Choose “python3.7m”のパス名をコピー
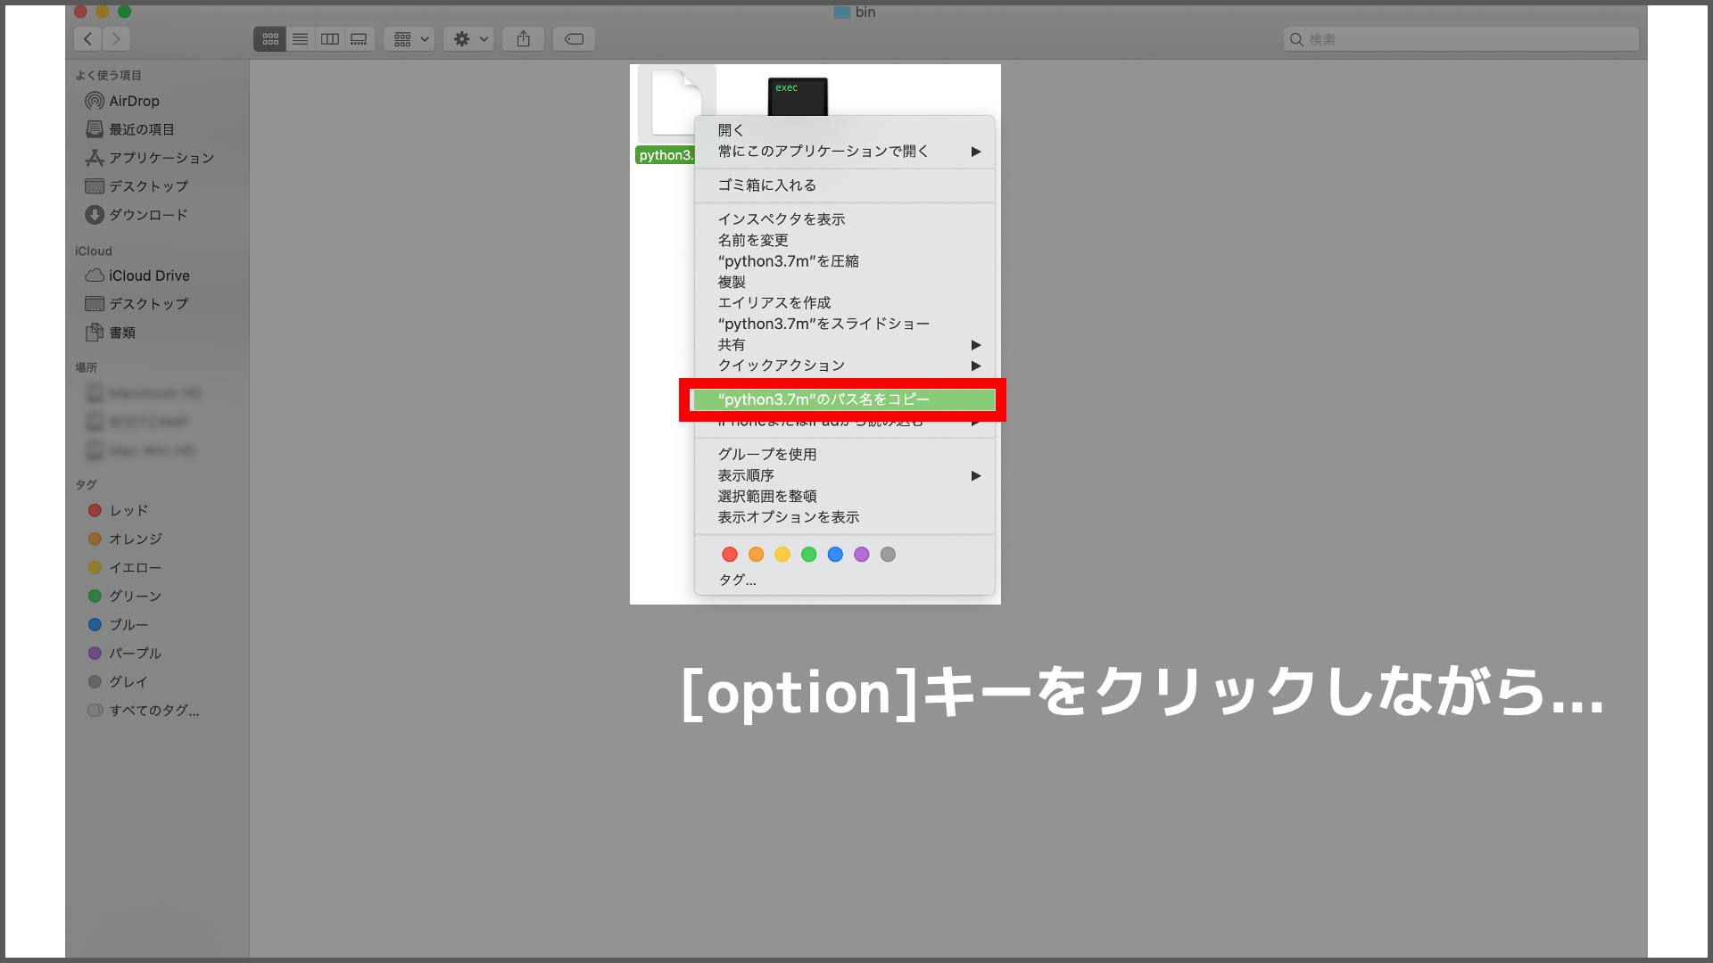1713x963 pixels. (844, 399)
